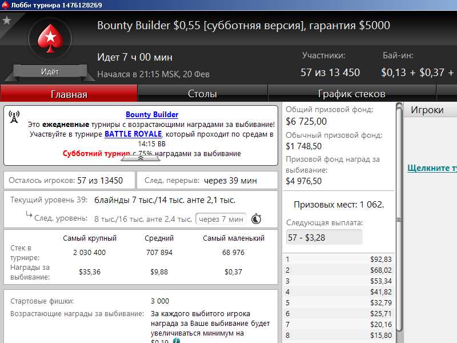Click smallest bounty value $0,37
The height and width of the screenshot is (343, 457).
pyautogui.click(x=233, y=272)
